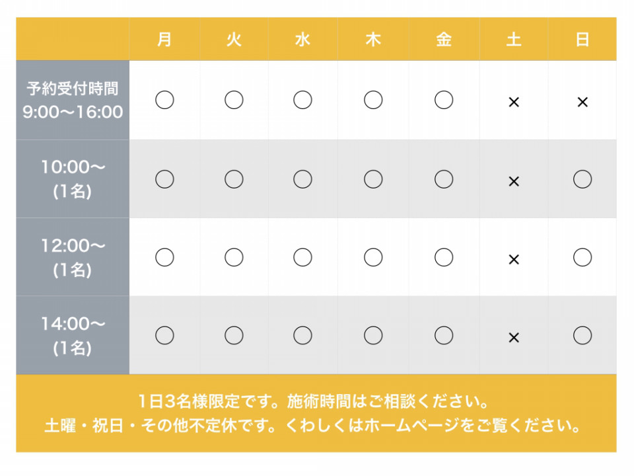Click the 土 column header
Viewport: 634px width, 476px height.
(514, 39)
